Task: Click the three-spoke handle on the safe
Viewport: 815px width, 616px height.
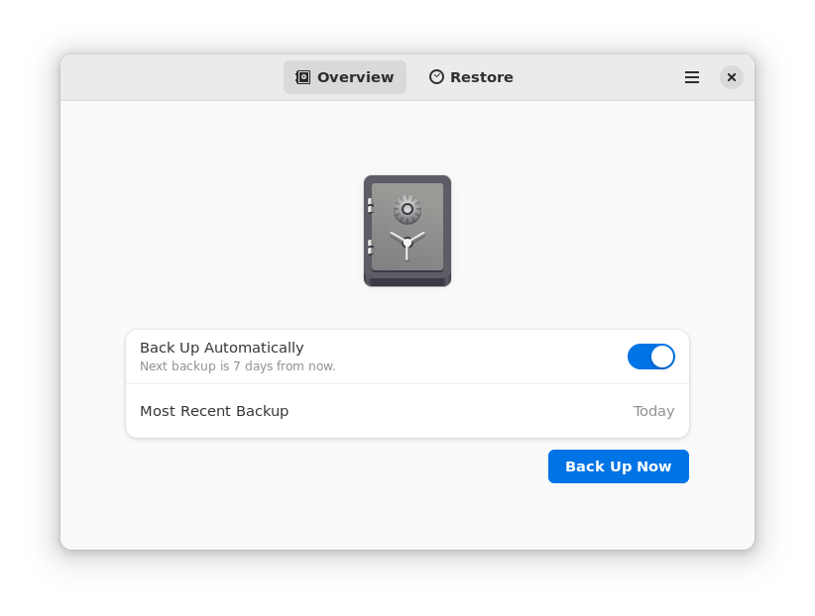Action: coord(407,242)
